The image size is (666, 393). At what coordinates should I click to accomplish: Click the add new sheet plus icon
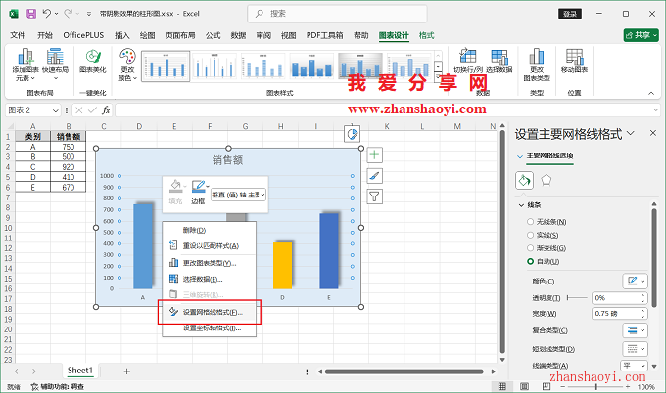coord(126,371)
